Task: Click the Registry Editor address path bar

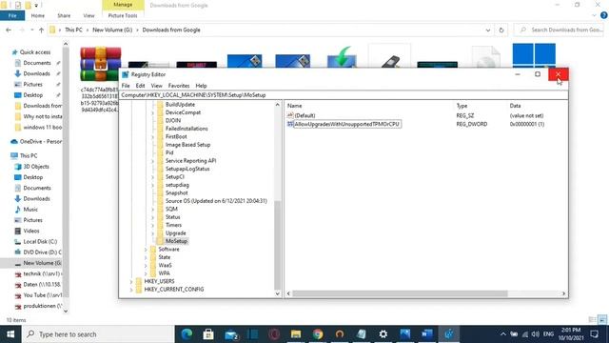Action: (344, 95)
